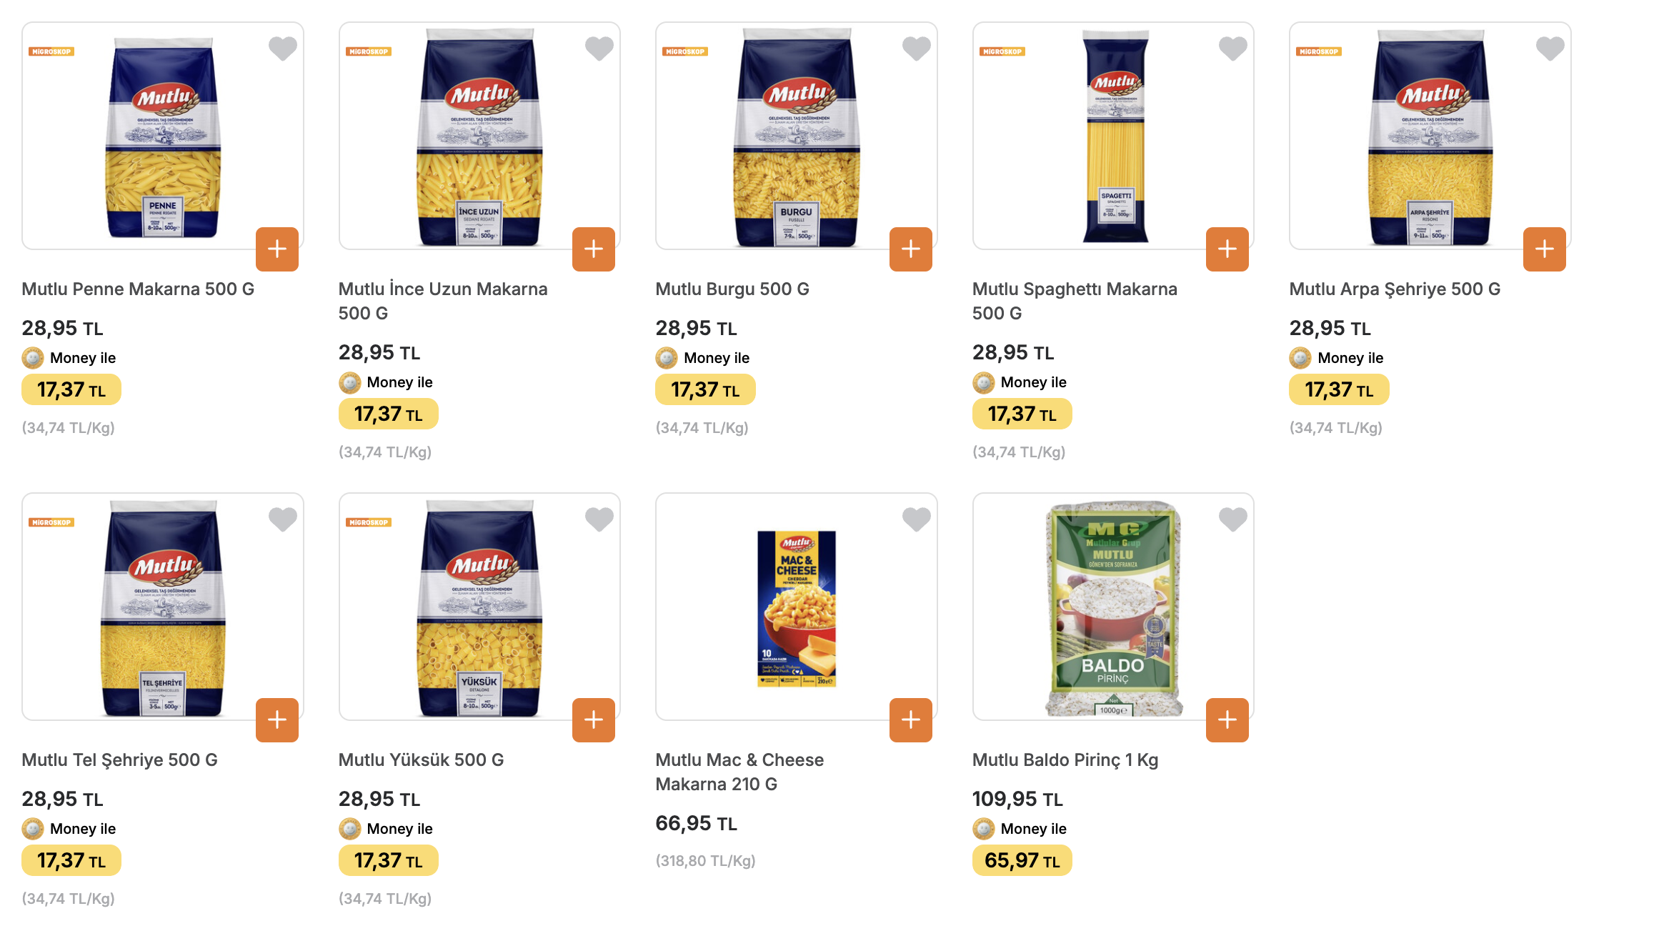Viewport: 1669px width, 946px height.
Task: Click the MİGROSKOP badge on Mutlu Penne card
Action: coord(53,51)
